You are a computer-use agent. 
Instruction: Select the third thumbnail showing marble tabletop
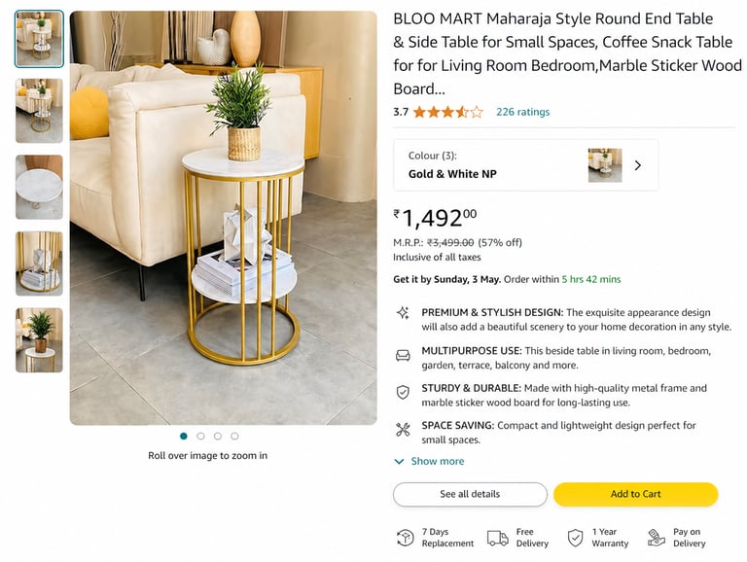tap(39, 187)
